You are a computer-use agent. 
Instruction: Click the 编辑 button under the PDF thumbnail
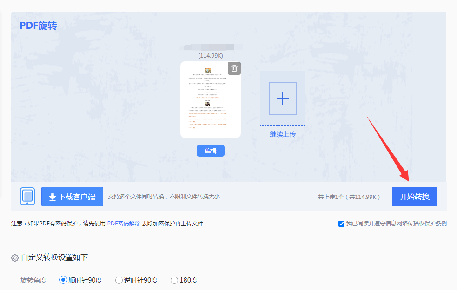(210, 151)
